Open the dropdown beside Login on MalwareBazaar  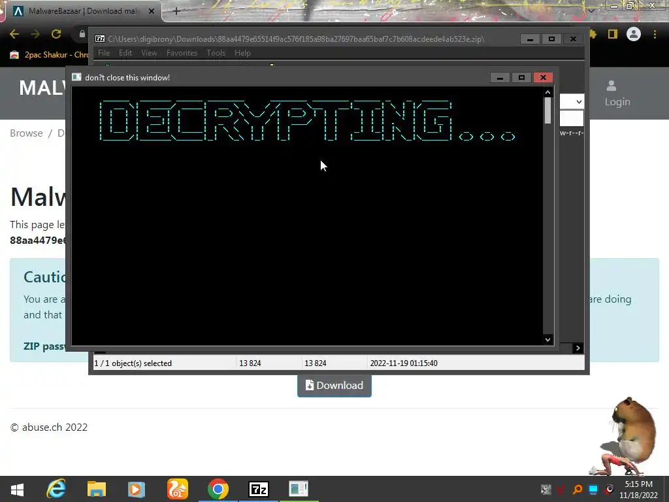coord(572,101)
